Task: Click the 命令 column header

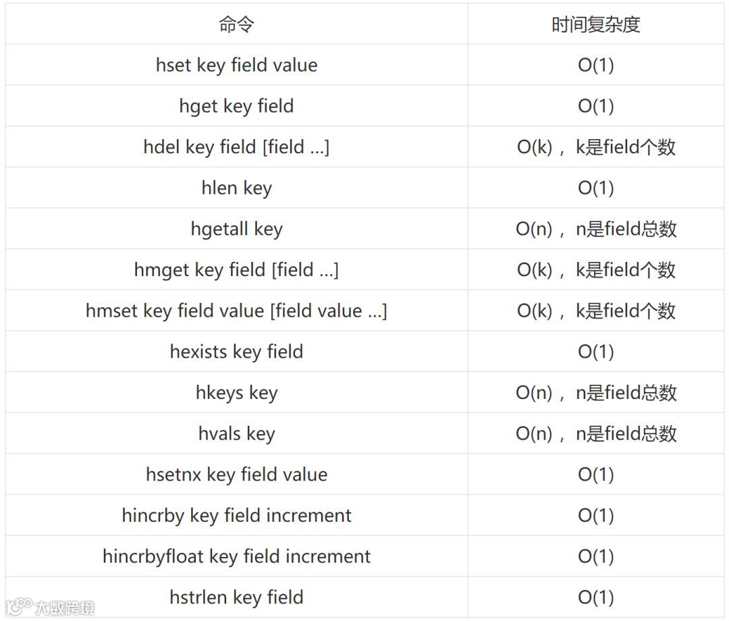Action: [237, 24]
